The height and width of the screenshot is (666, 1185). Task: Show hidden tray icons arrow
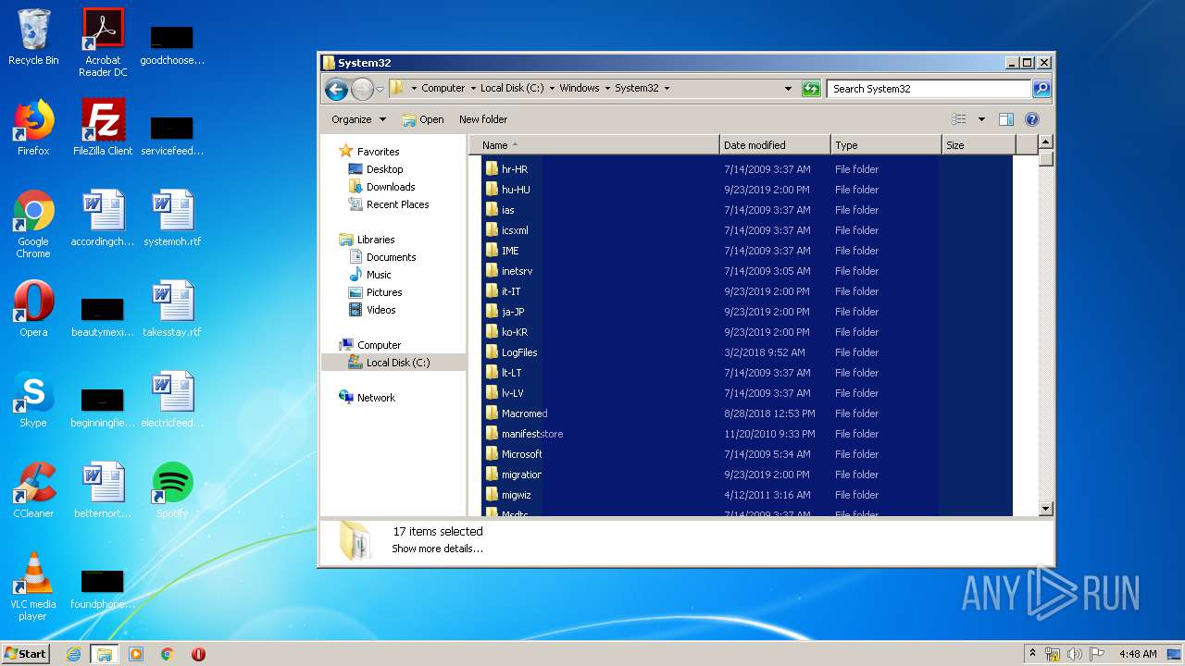(x=1033, y=653)
